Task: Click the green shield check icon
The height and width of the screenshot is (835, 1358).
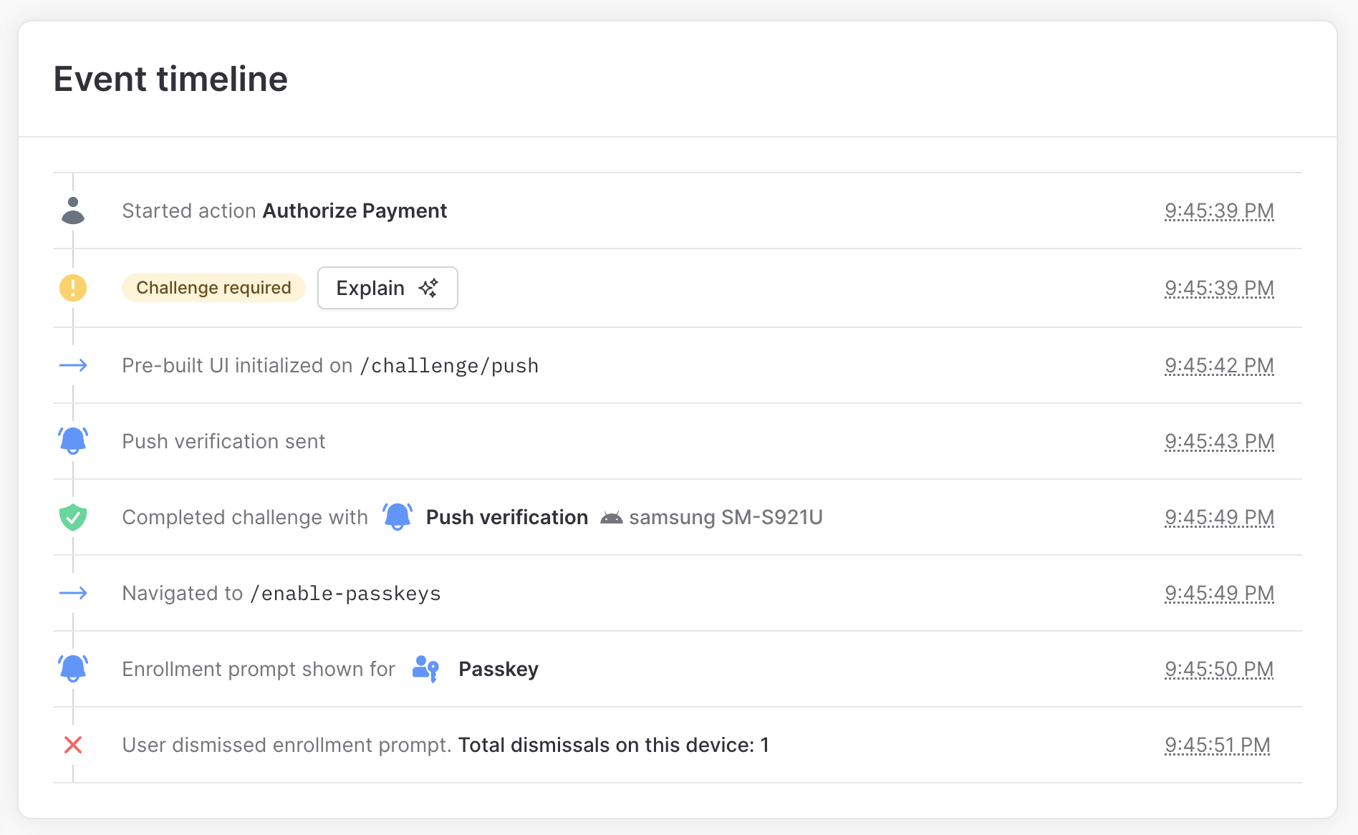Action: pyautogui.click(x=73, y=517)
